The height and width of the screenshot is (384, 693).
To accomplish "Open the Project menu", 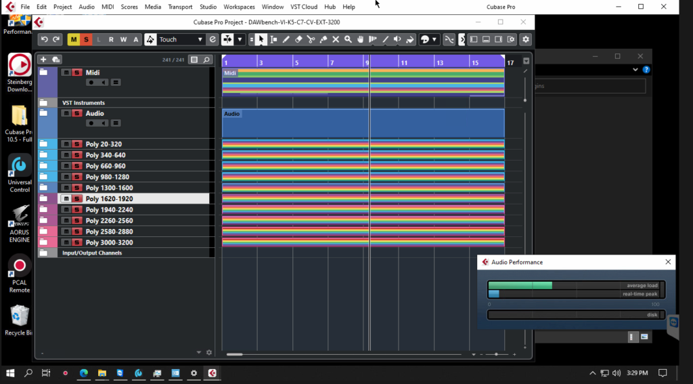I will 62,7.
